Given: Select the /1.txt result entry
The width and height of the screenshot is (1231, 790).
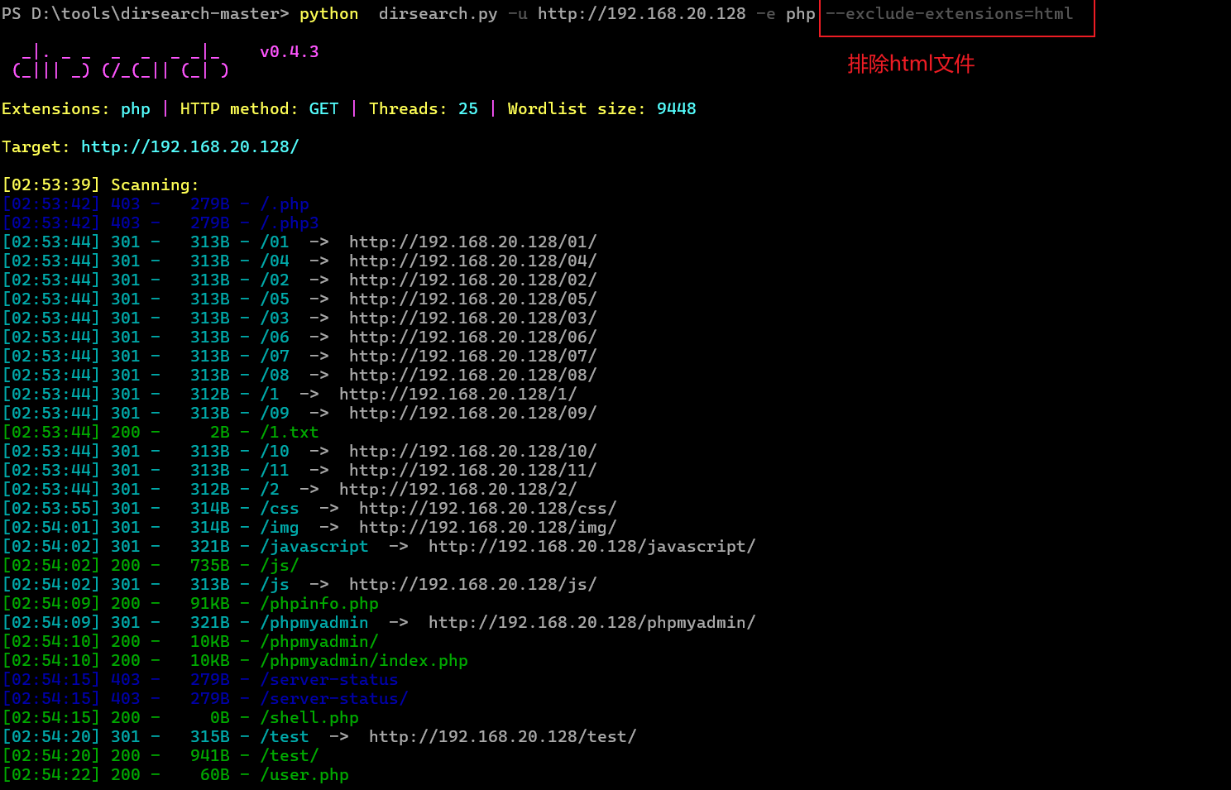Looking at the screenshot, I should click(x=290, y=433).
